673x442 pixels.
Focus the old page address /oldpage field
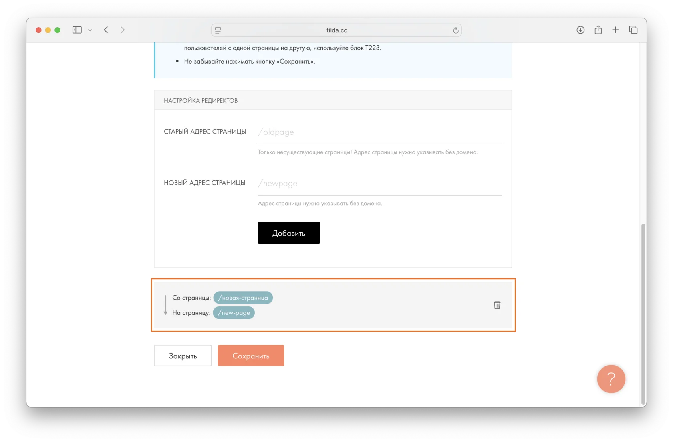[x=379, y=132]
